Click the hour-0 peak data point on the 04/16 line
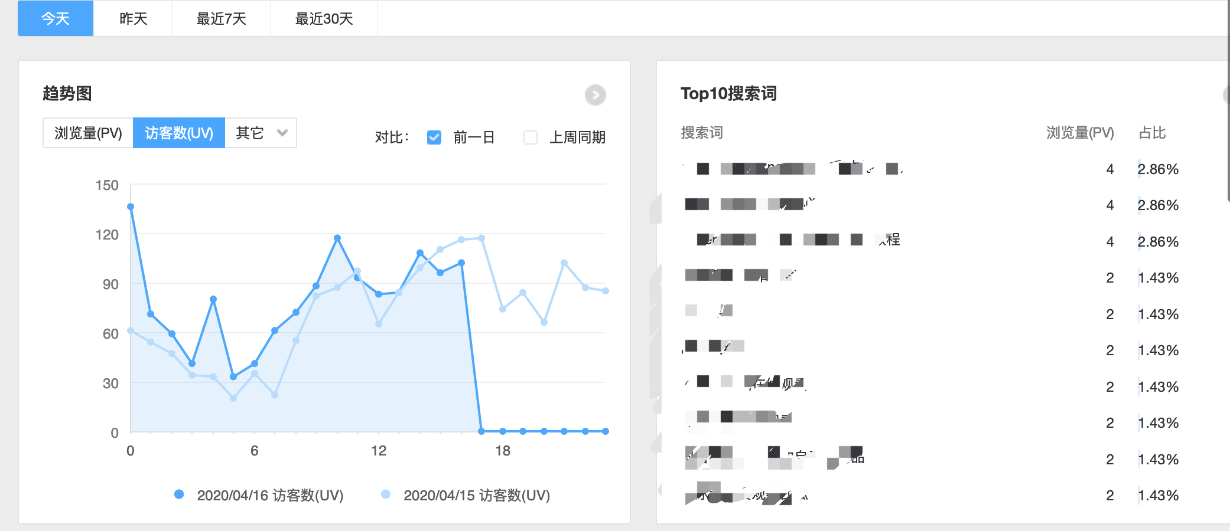 (x=131, y=206)
